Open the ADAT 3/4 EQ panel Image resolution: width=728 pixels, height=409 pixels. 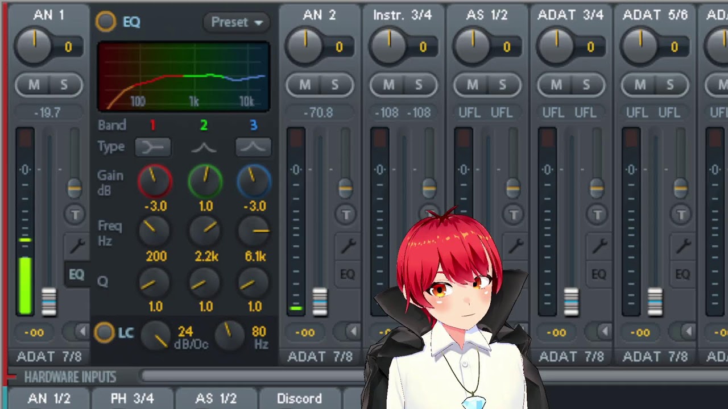pos(599,275)
